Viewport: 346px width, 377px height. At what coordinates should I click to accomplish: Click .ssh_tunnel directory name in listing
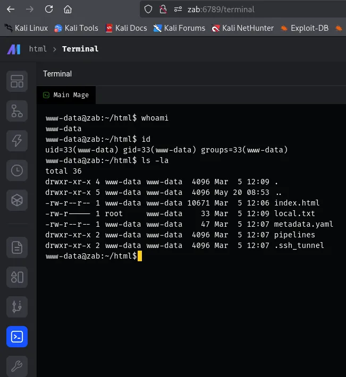(x=299, y=245)
